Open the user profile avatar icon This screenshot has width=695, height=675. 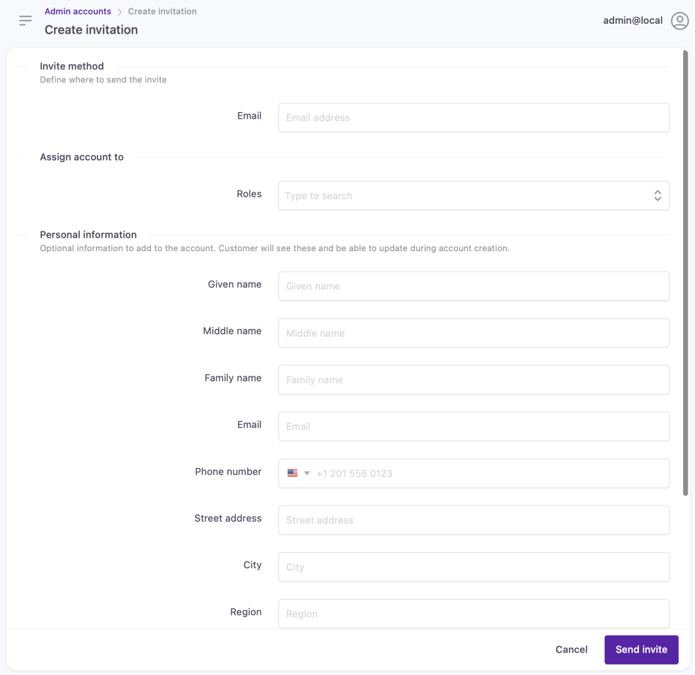pos(679,20)
